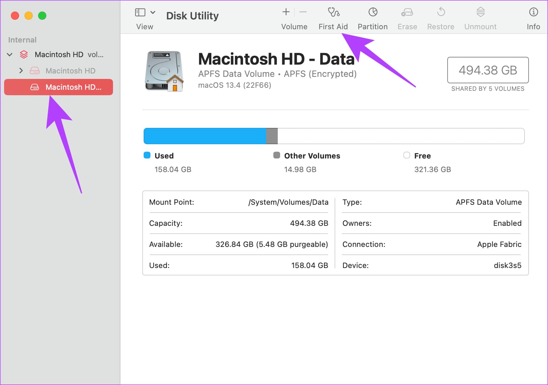Click the gray Other Volumes swatch
Image resolution: width=548 pixels, height=385 pixels.
tap(277, 155)
